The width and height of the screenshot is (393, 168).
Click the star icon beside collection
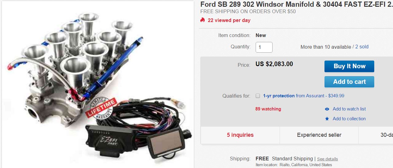coord(327,119)
